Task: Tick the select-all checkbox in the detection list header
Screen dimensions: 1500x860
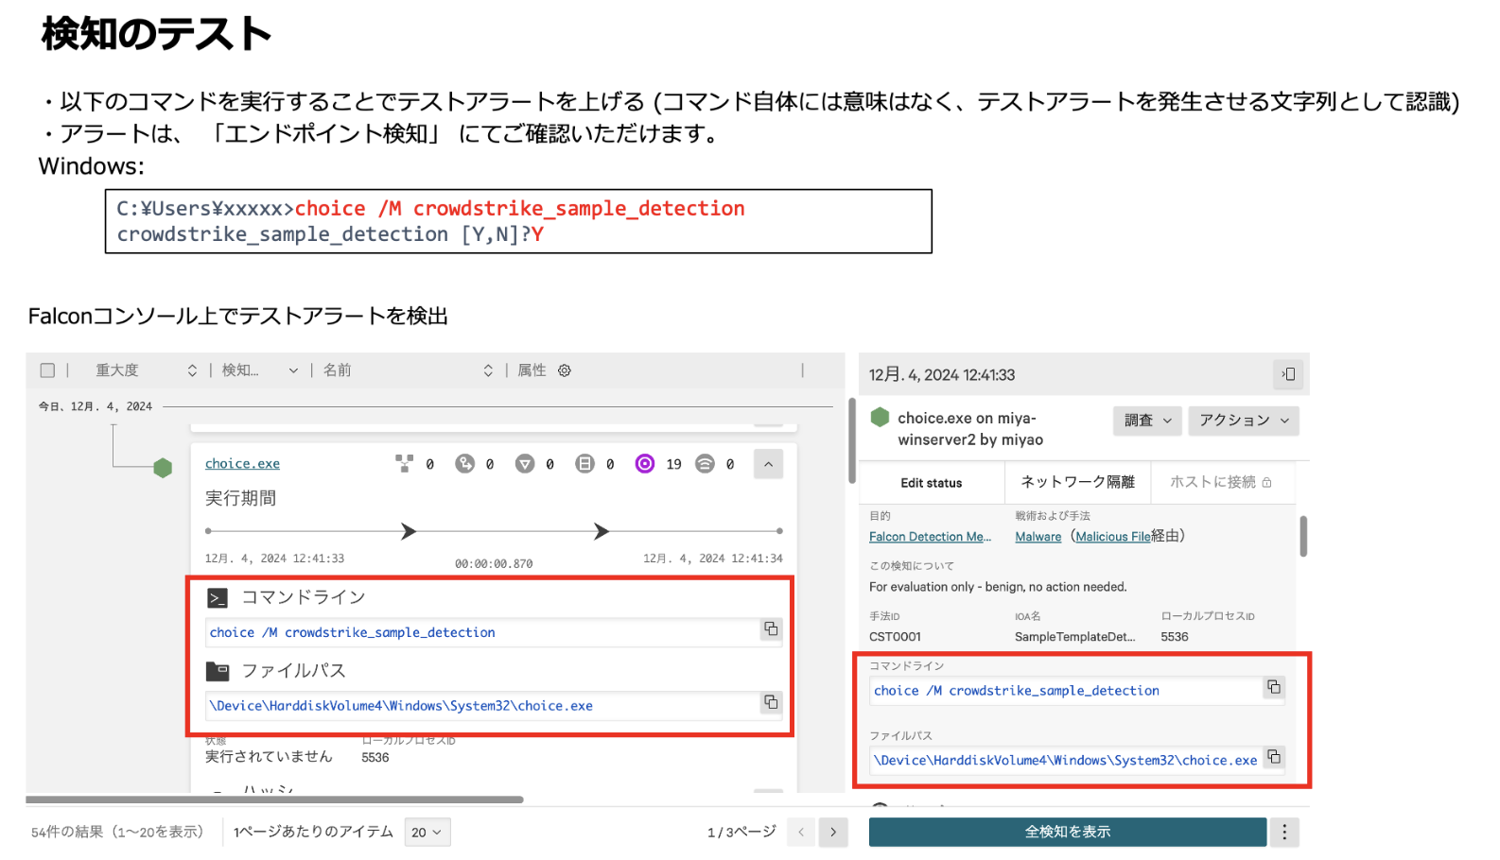Action: tap(47, 370)
